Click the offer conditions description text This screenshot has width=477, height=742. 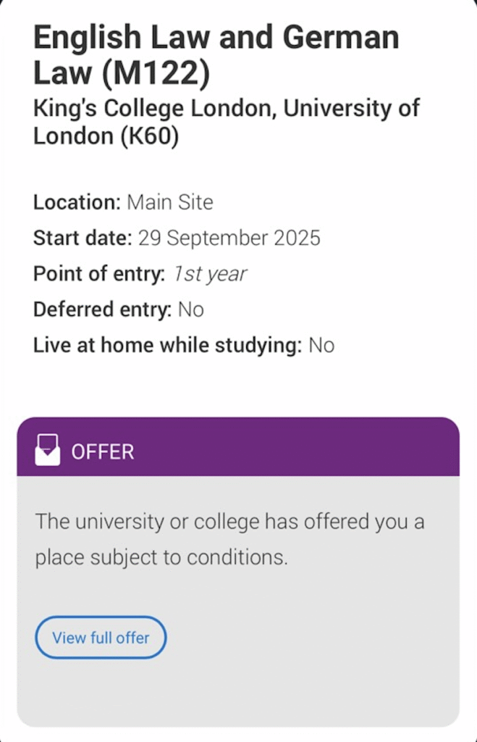[x=229, y=539]
